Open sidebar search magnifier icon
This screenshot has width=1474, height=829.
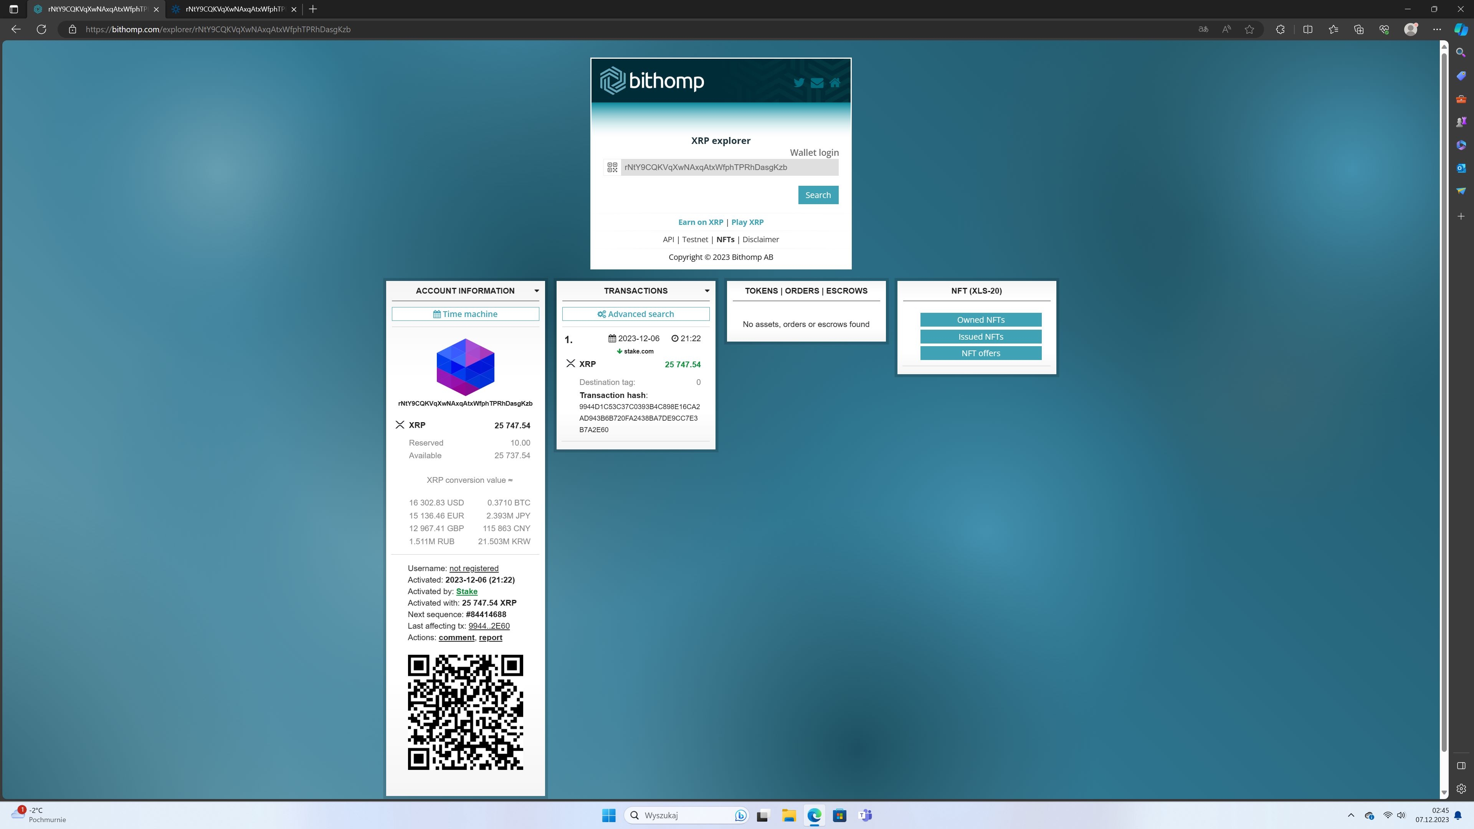(x=1461, y=53)
